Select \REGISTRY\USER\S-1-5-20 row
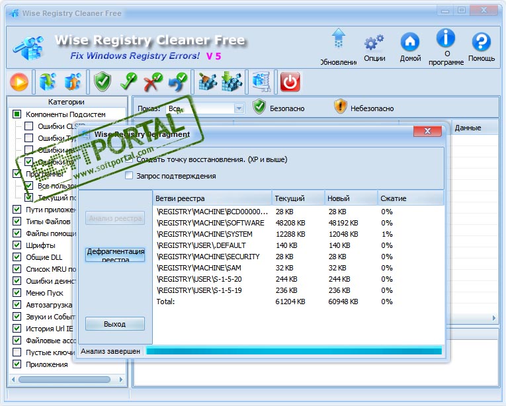Image resolution: width=506 pixels, height=406 pixels. [x=299, y=279]
